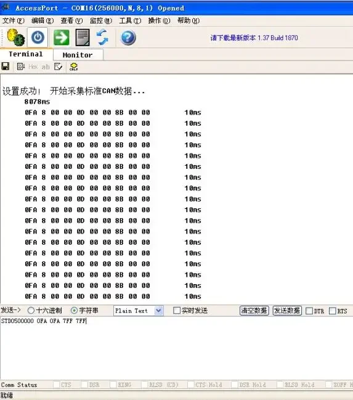Click the 发送数据 button
The height and width of the screenshot is (400, 353).
[287, 311]
